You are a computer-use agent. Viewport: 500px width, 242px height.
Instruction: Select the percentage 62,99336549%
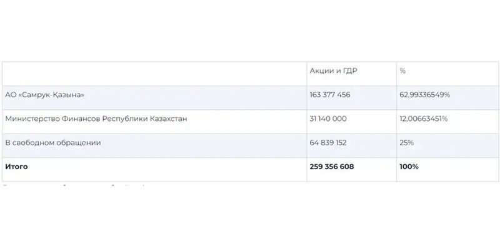tap(425, 95)
